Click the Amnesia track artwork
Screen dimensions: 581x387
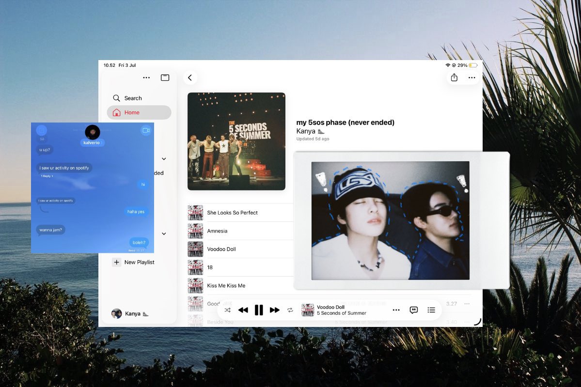click(195, 231)
